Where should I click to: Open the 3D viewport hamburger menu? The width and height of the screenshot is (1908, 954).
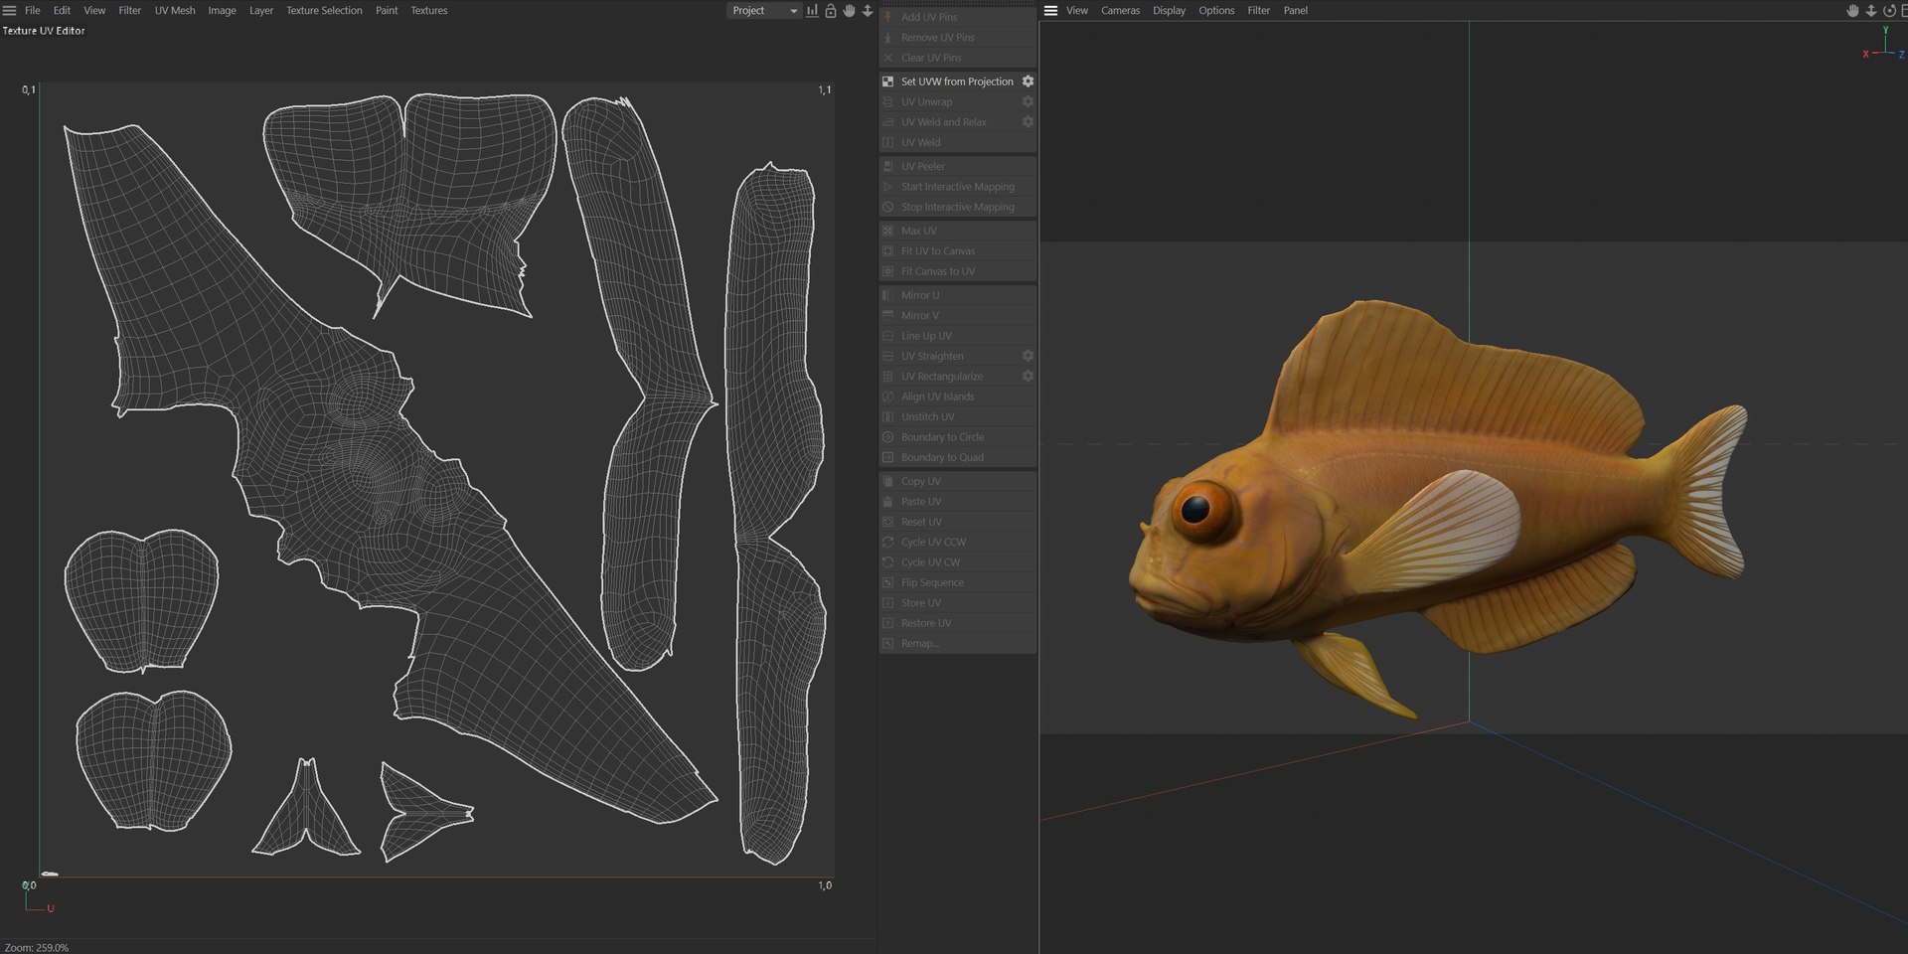point(1050,11)
